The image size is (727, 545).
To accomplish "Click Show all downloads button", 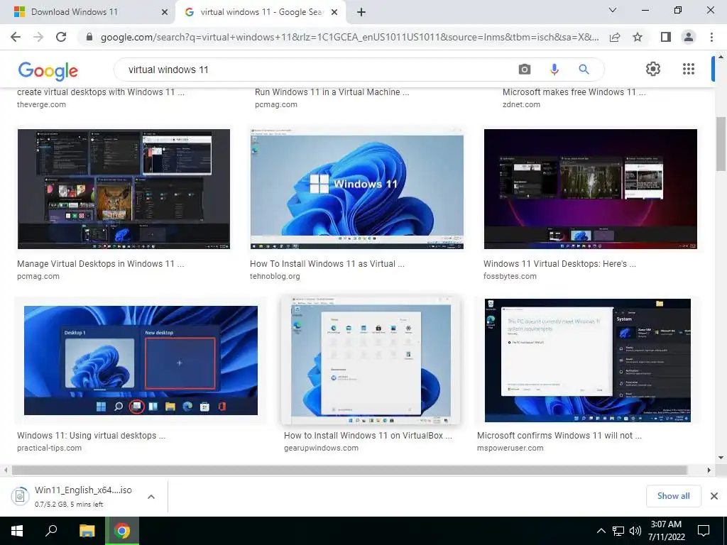I will [673, 496].
